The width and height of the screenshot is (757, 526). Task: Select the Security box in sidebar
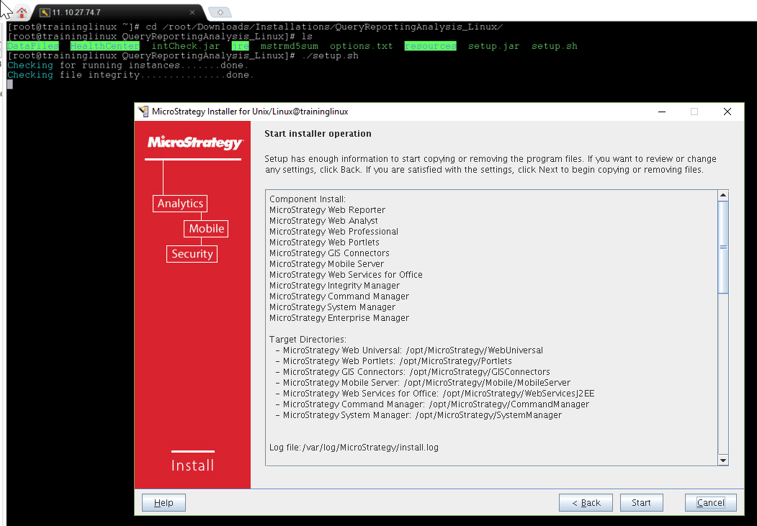192,254
